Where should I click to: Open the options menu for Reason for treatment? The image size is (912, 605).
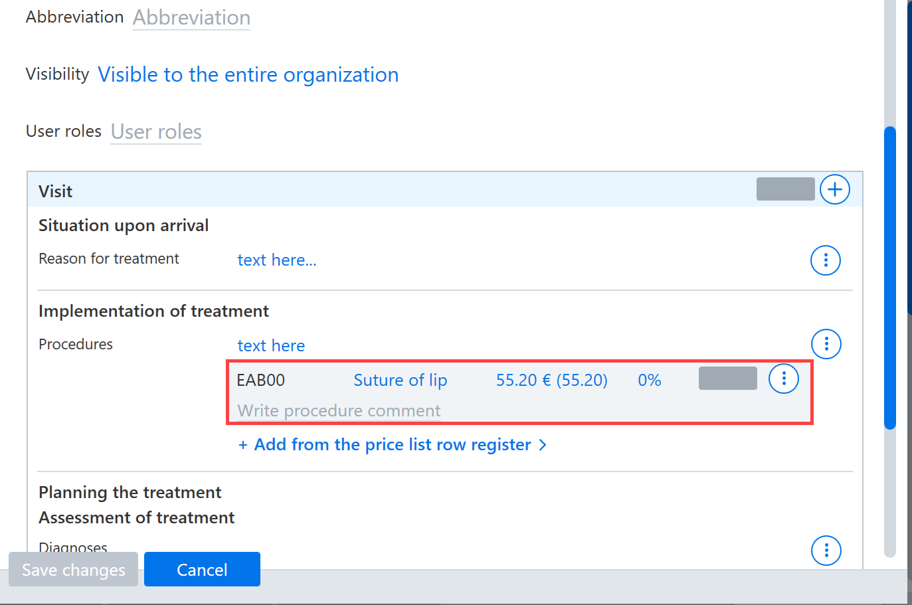826,260
